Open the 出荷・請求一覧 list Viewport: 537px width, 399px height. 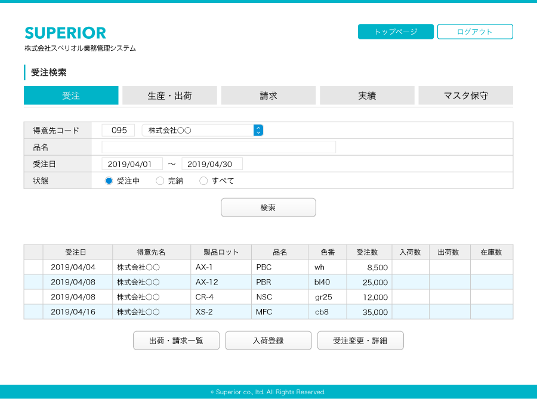click(x=176, y=341)
